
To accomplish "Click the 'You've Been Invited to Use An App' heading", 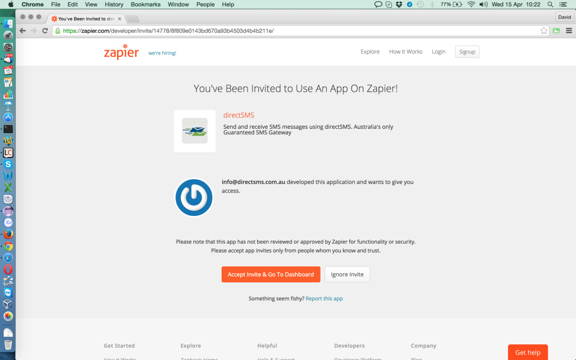I will click(296, 88).
